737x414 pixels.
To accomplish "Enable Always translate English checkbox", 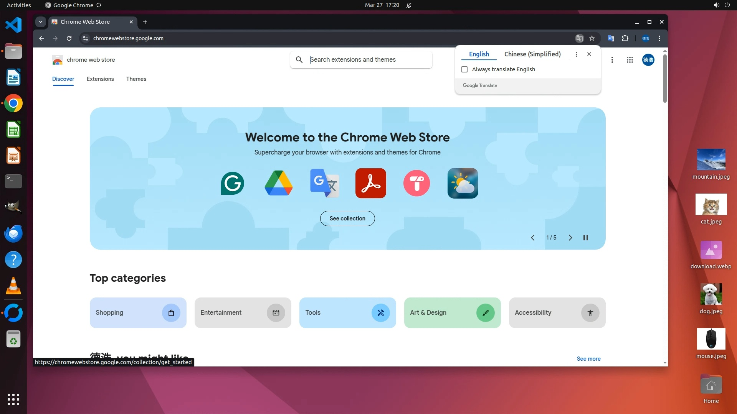I will click(x=464, y=69).
